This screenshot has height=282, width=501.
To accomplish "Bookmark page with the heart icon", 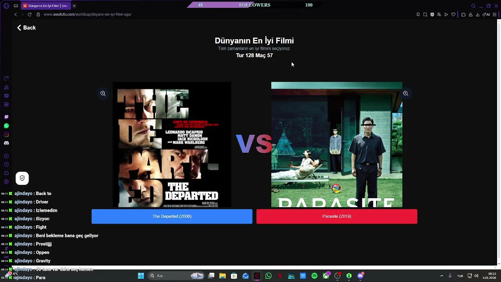I will (x=453, y=14).
